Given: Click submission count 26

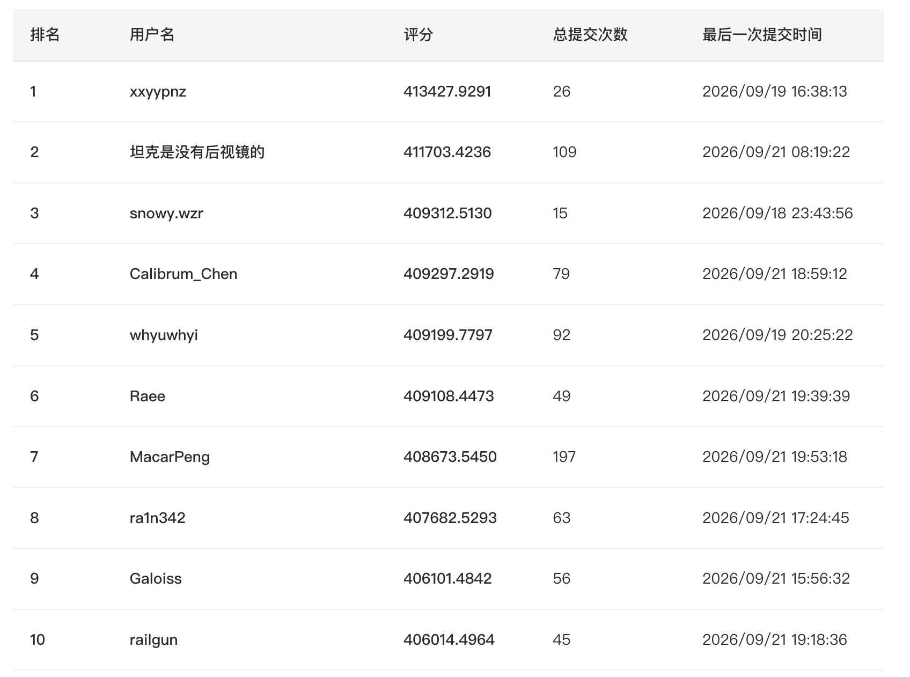Looking at the screenshot, I should coord(561,92).
